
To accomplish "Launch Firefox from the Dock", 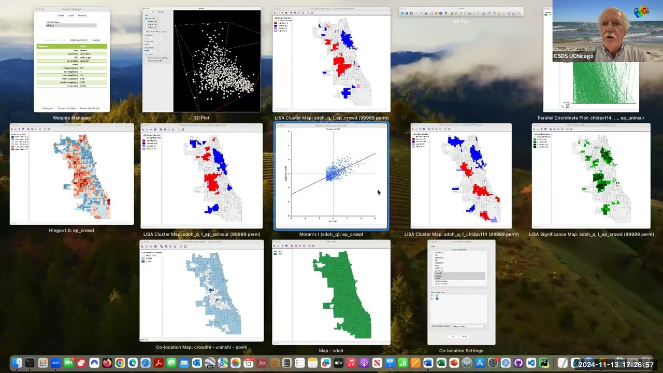I will (x=107, y=363).
